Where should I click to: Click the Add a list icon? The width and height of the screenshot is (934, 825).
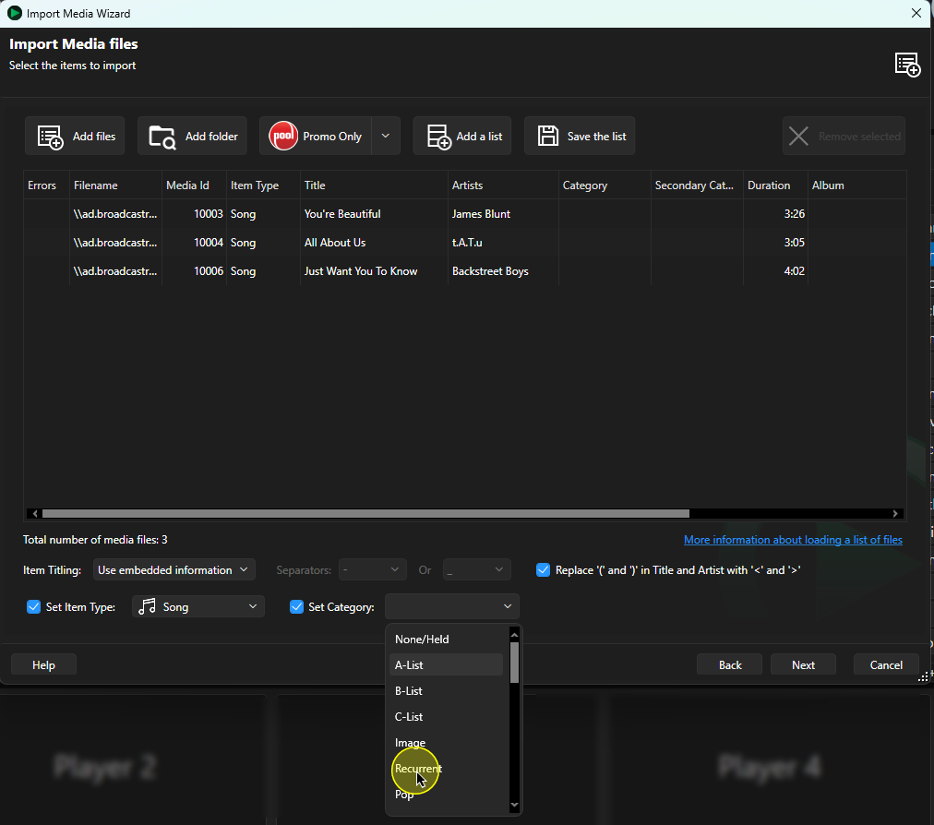(439, 137)
